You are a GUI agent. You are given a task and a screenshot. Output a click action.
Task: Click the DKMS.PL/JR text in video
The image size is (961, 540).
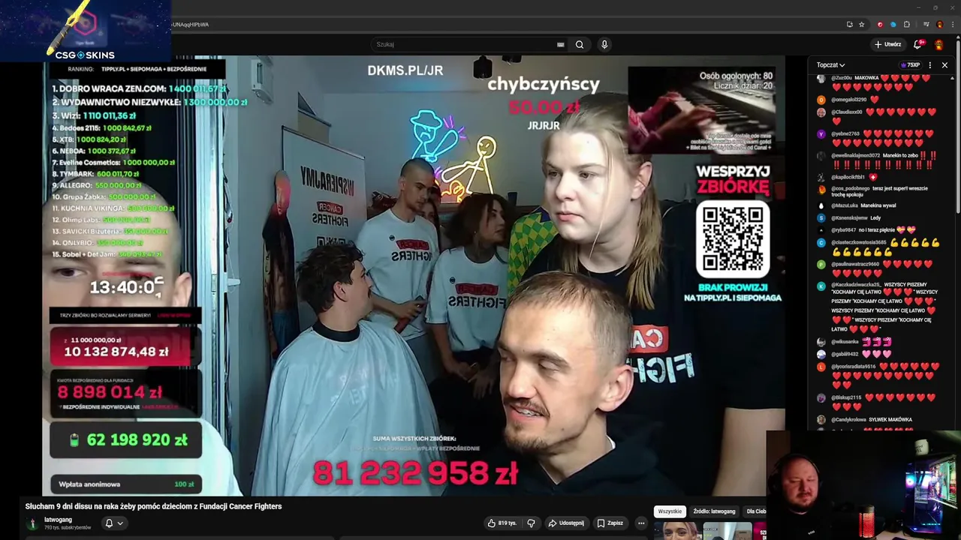point(405,70)
